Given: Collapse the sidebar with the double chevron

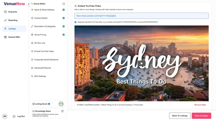Looking at the screenshot, I should coord(29,4).
